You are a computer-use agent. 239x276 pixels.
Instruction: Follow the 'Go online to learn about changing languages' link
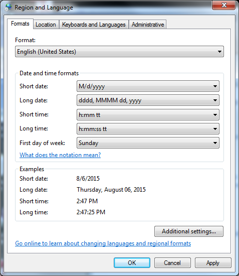(x=103, y=243)
